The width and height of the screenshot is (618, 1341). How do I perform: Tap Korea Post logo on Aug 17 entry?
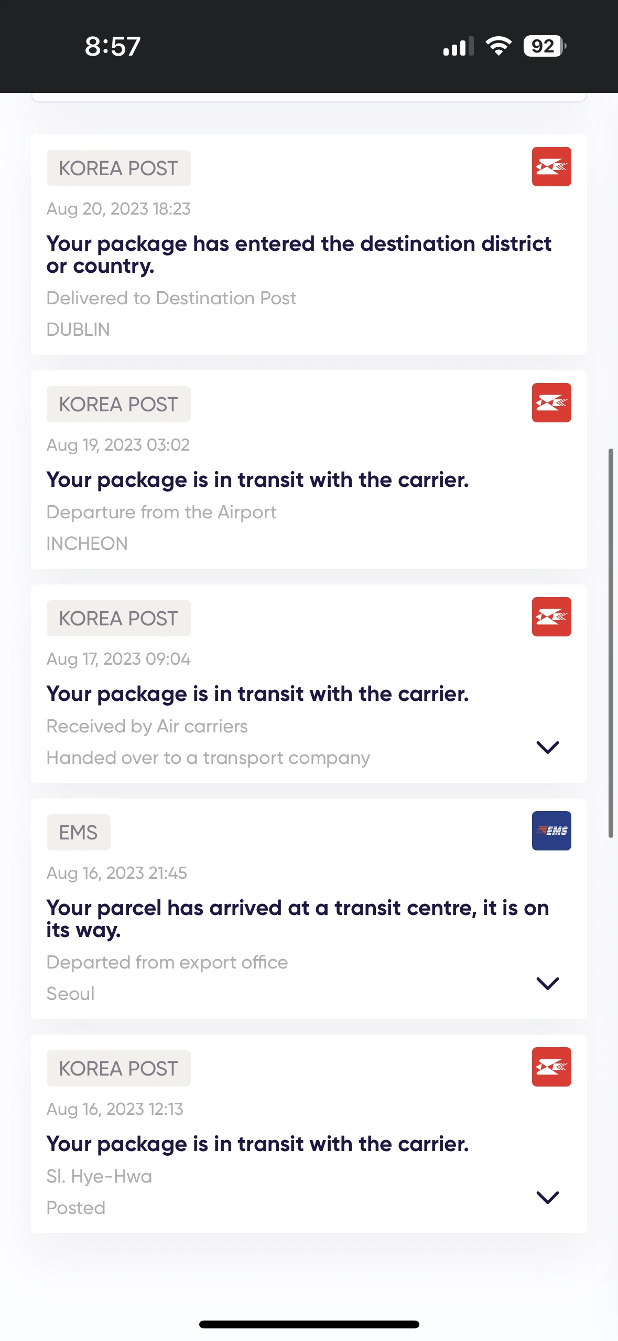(x=551, y=617)
